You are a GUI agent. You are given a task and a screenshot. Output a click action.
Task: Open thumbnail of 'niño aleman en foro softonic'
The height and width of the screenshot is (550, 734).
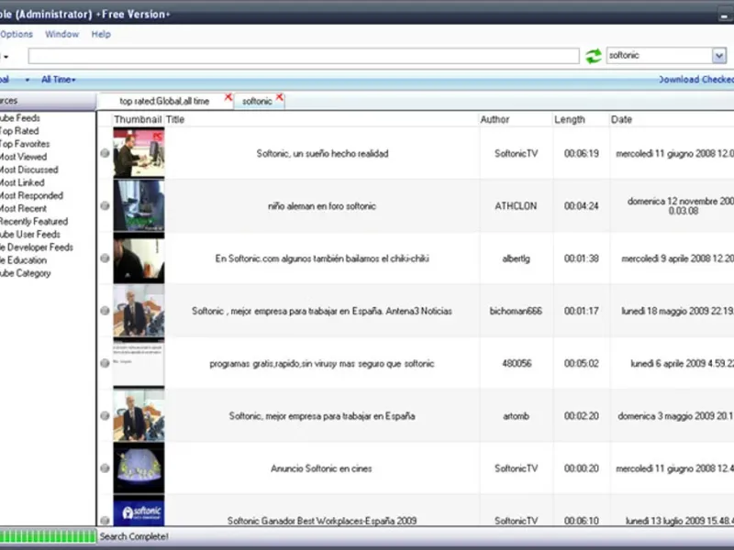(139, 205)
